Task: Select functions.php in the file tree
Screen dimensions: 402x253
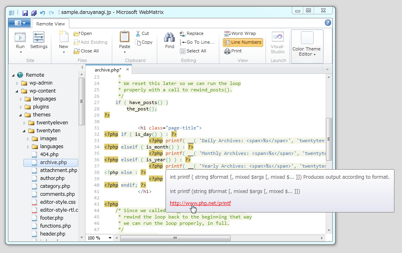Action: [x=55, y=226]
